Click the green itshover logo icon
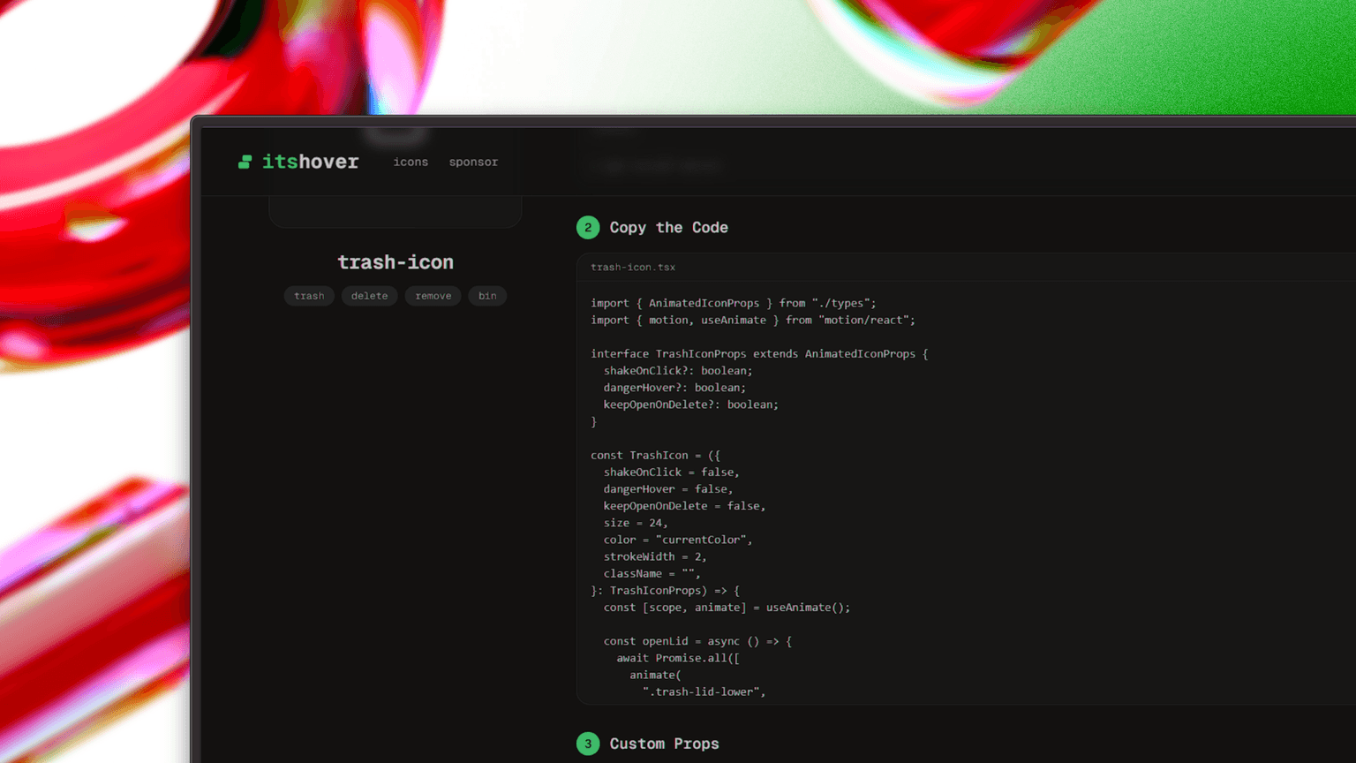 tap(245, 162)
